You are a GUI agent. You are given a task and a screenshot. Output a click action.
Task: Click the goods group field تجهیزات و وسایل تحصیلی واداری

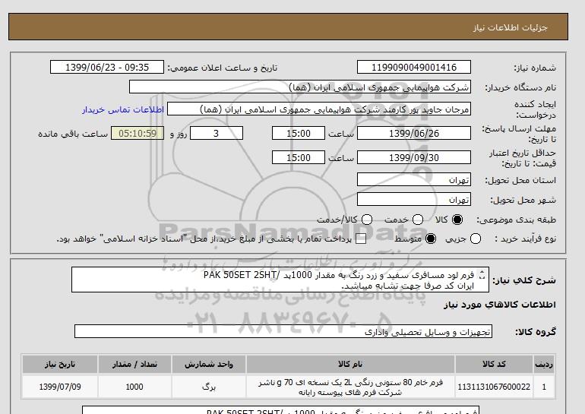[283, 331]
